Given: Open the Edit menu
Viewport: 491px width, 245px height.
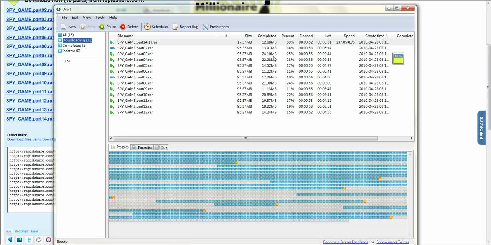Looking at the screenshot, I should (75, 17).
